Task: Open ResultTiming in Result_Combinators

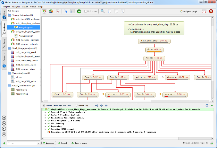Action: tap(20, 94)
